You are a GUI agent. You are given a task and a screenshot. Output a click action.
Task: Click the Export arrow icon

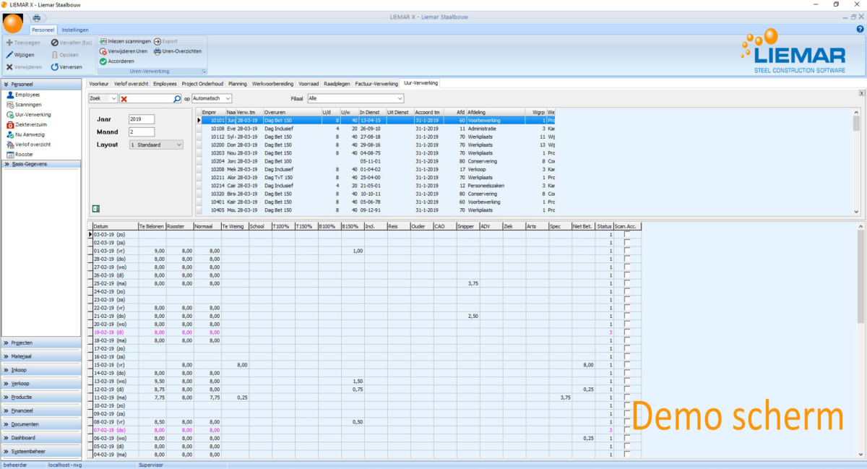(x=157, y=41)
